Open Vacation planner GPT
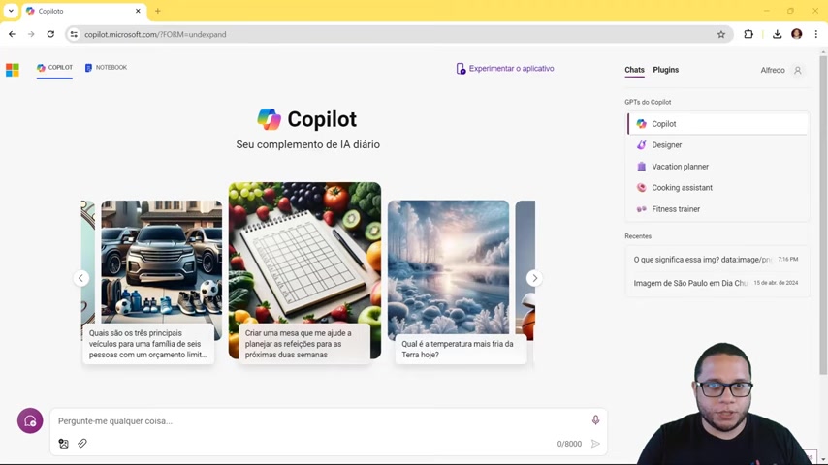This screenshot has width=828, height=465. 717,167
